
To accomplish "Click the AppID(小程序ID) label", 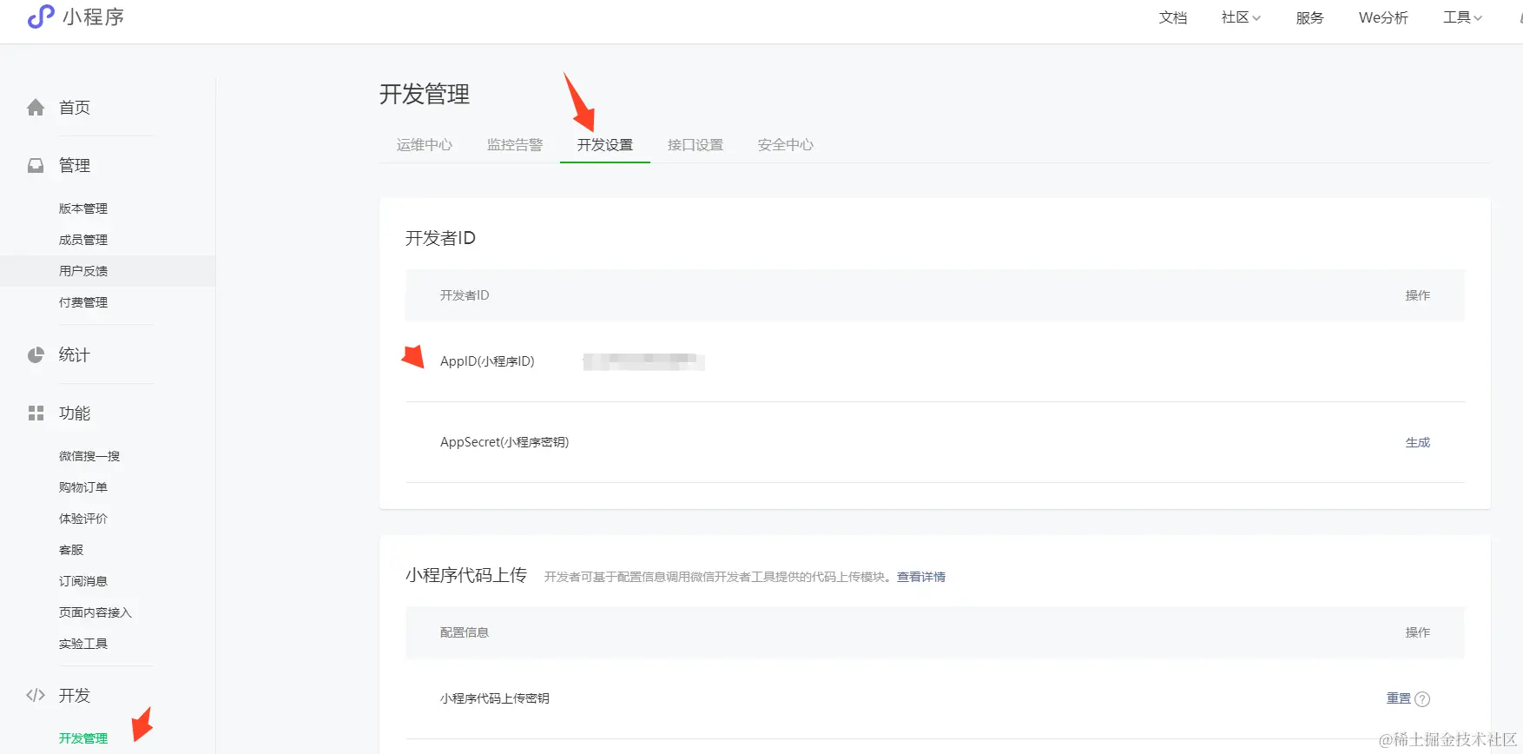I will click(487, 361).
